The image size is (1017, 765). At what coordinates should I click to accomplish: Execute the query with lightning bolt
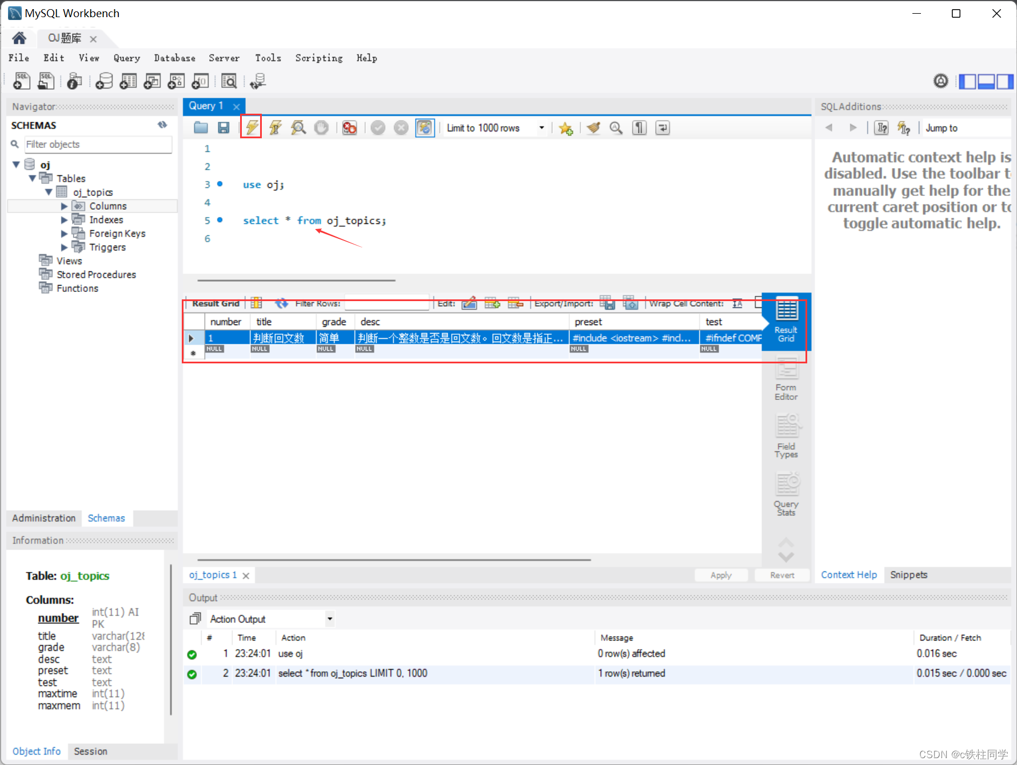[251, 127]
